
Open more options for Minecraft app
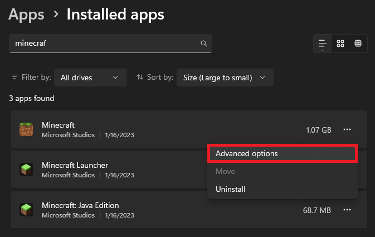(347, 129)
